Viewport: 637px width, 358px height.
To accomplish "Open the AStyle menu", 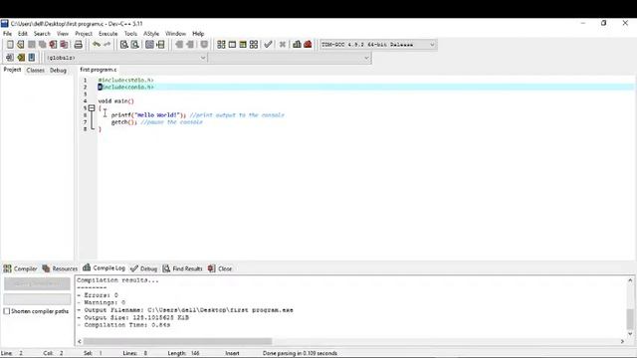I will (151, 34).
